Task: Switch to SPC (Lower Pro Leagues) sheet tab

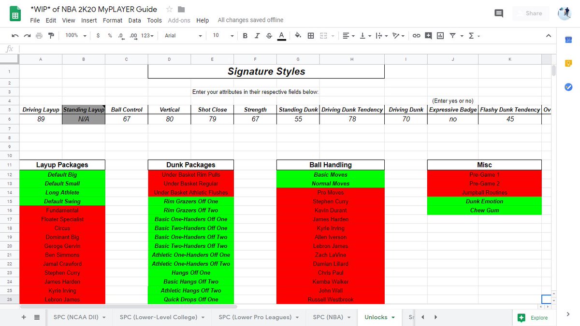Action: tap(259, 317)
